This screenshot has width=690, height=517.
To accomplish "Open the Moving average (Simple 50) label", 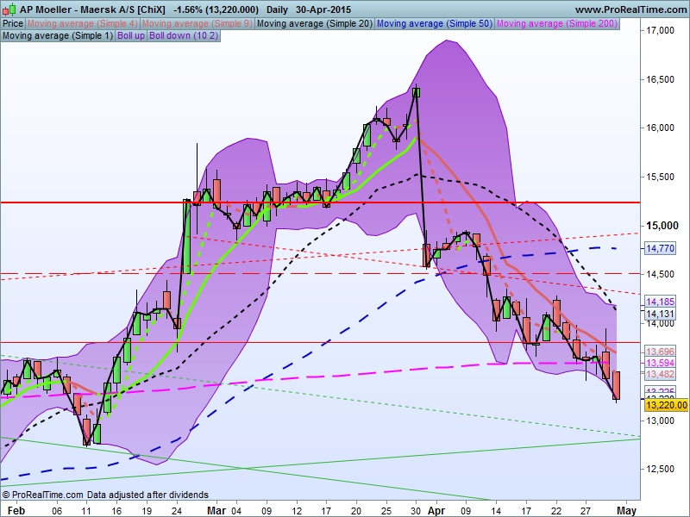I will [435, 24].
